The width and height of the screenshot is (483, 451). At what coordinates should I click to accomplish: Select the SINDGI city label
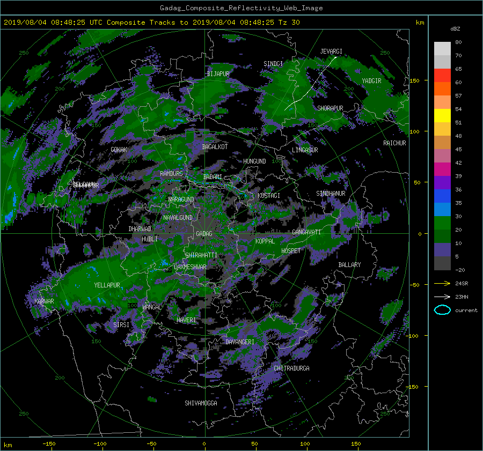[273, 64]
